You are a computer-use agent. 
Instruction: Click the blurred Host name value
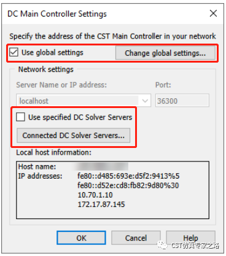pyautogui.click(x=100, y=166)
